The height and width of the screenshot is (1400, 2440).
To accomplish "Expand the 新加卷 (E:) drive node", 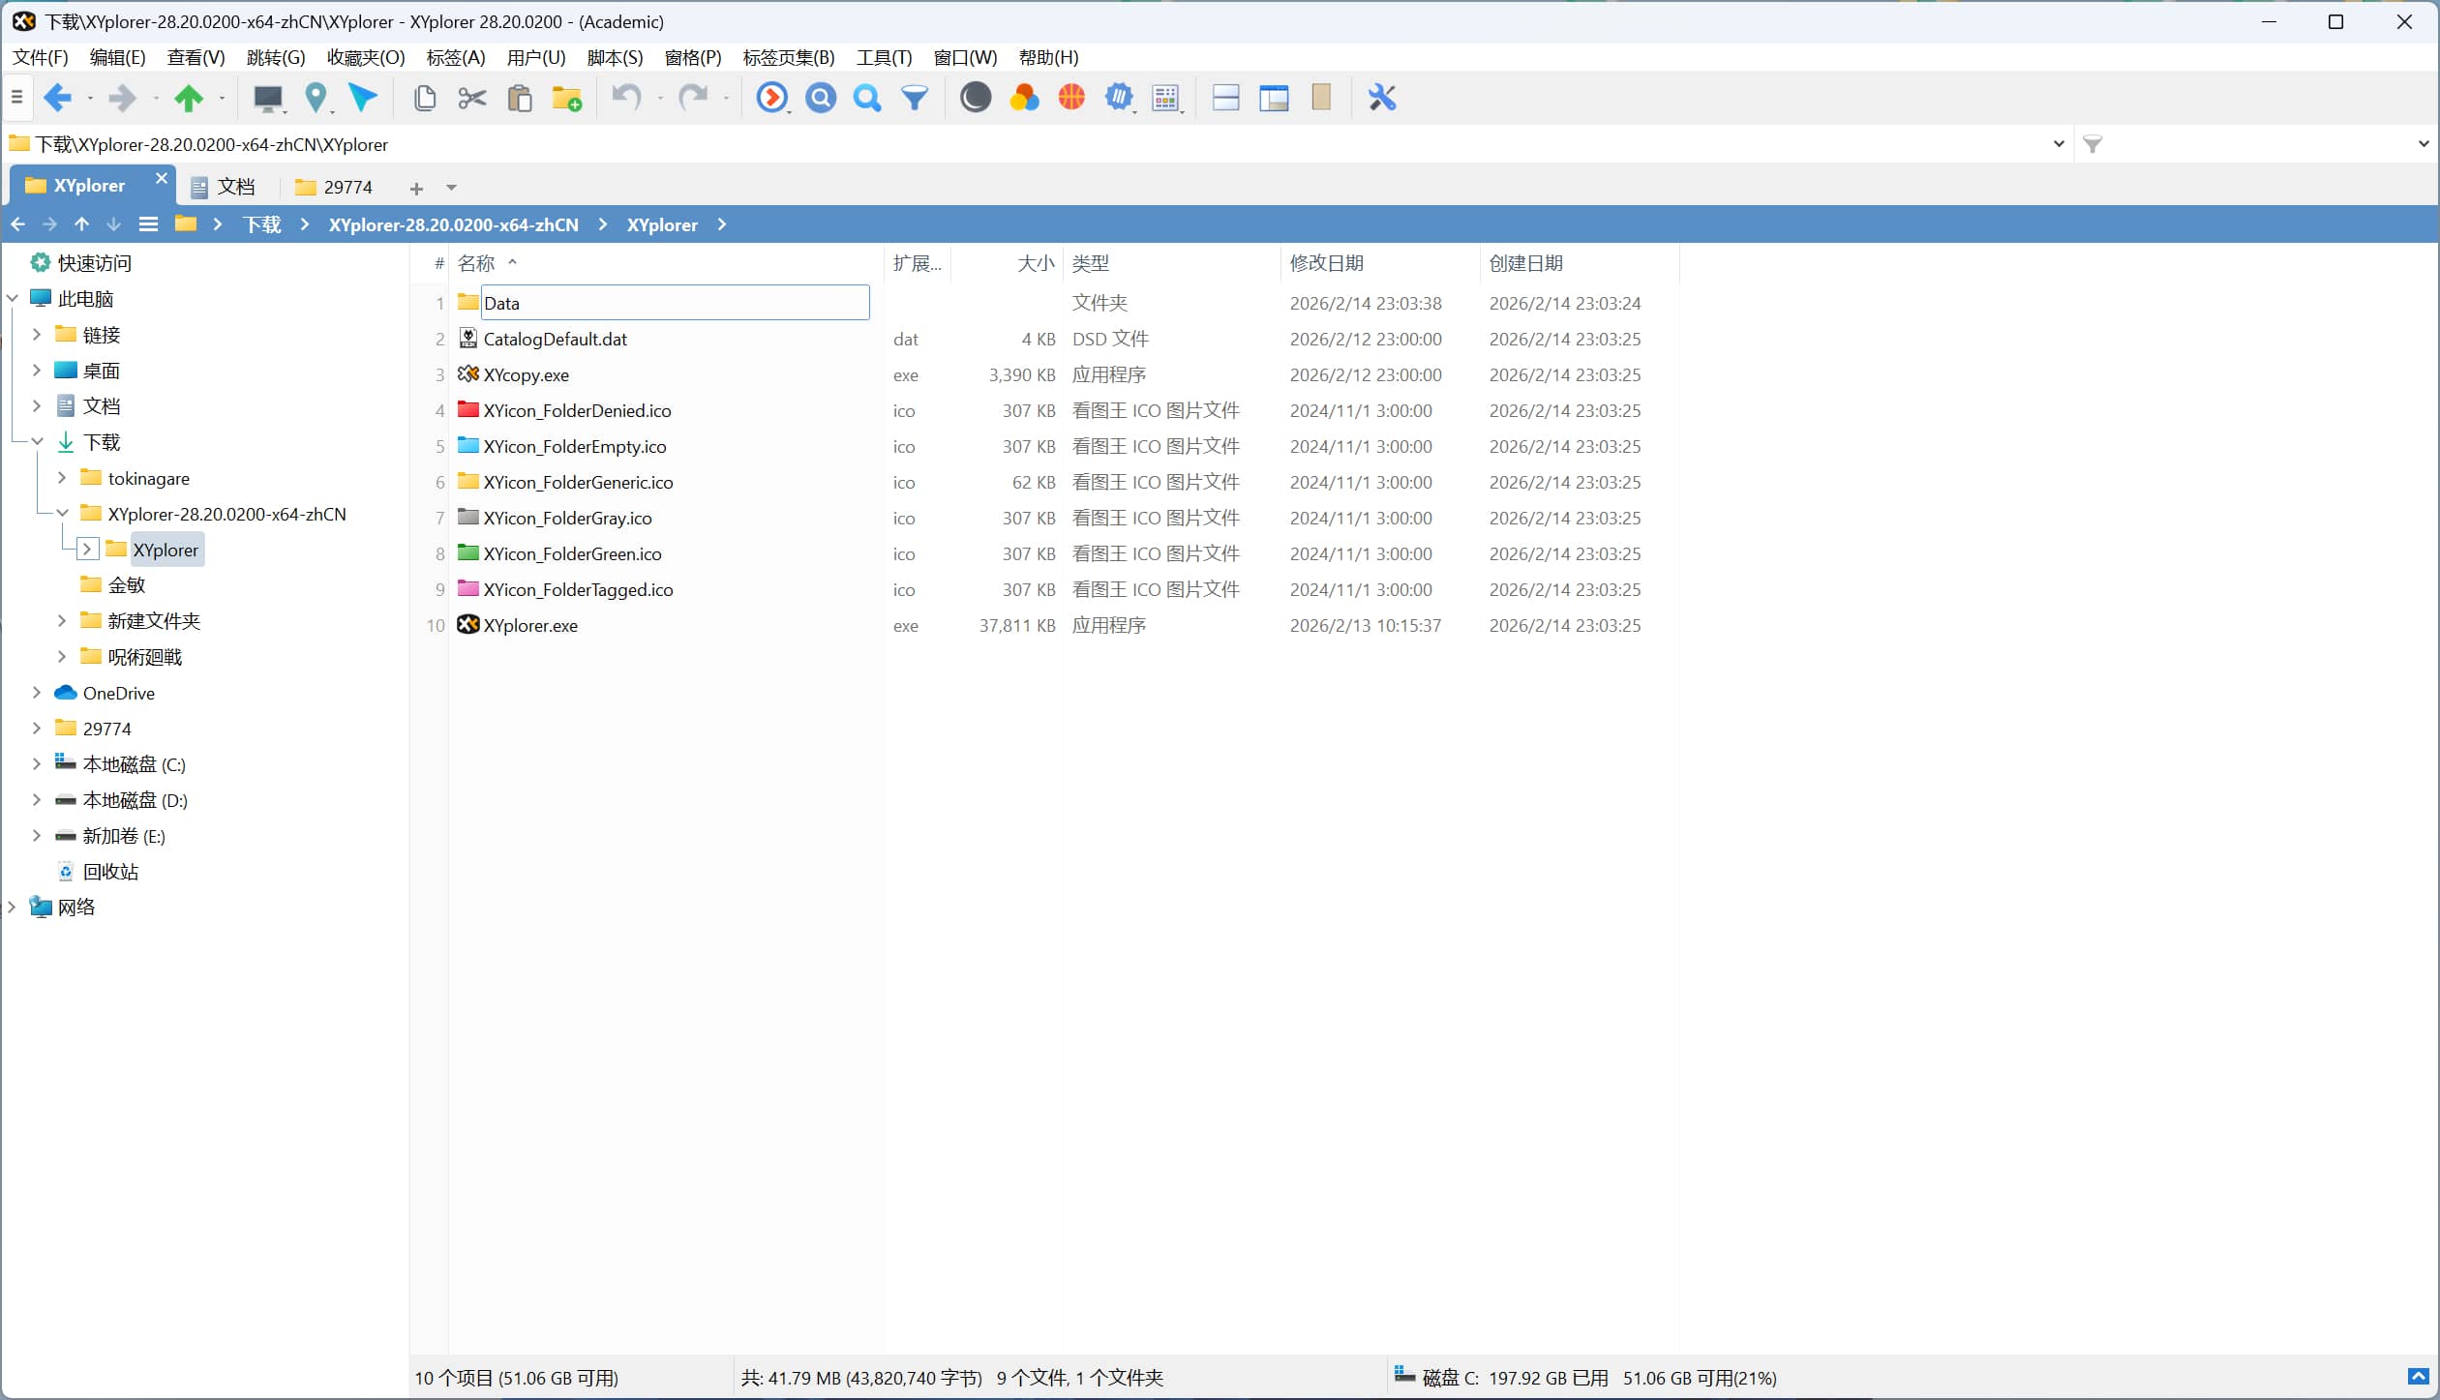I will 37,836.
